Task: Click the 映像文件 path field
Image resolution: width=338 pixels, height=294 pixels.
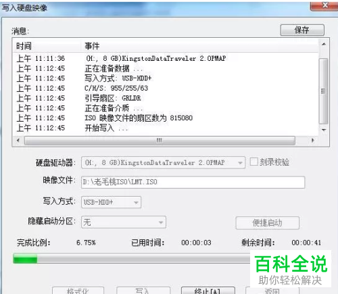Action: coord(193,182)
